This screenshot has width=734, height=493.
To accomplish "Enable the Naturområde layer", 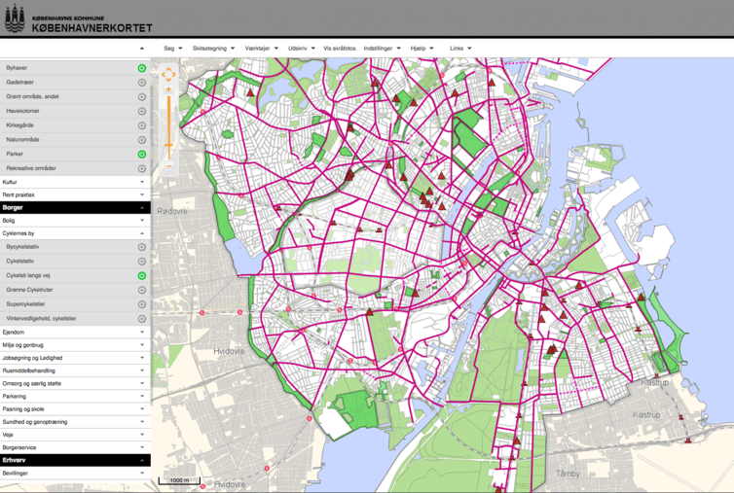I will [142, 140].
